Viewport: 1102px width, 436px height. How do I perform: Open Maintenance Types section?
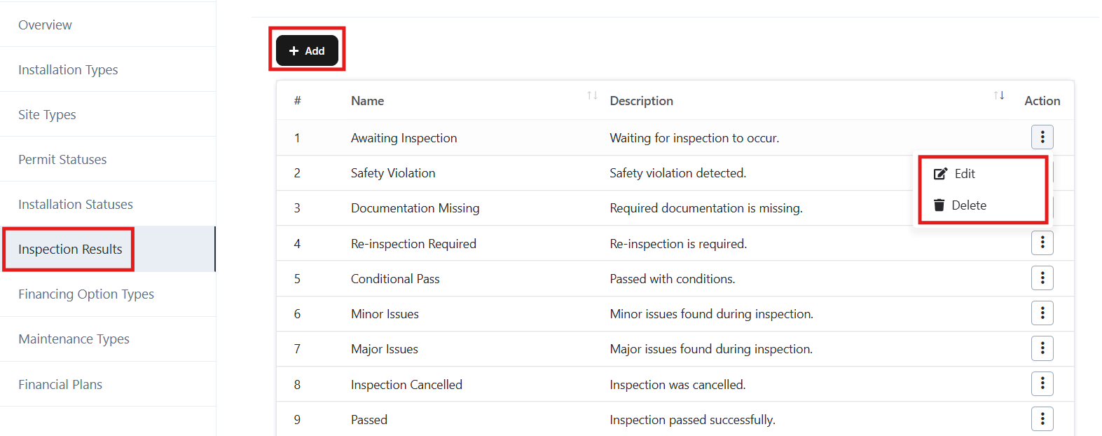(74, 339)
